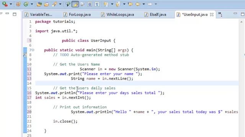Open the Open Type dialog icon
The height and width of the screenshot is (137, 245).
[x=39, y=4]
